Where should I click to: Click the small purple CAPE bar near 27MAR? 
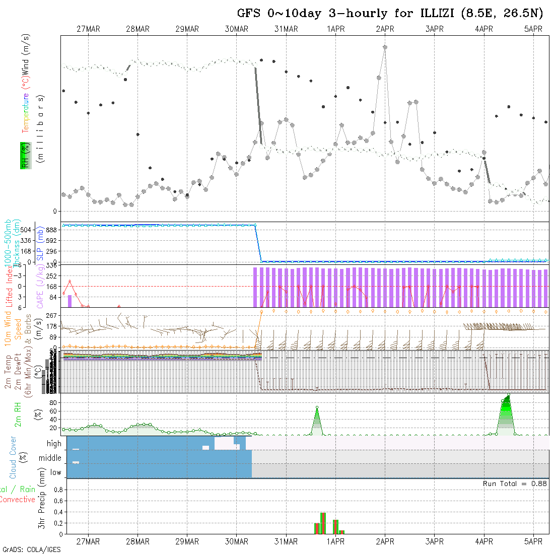pos(70,301)
